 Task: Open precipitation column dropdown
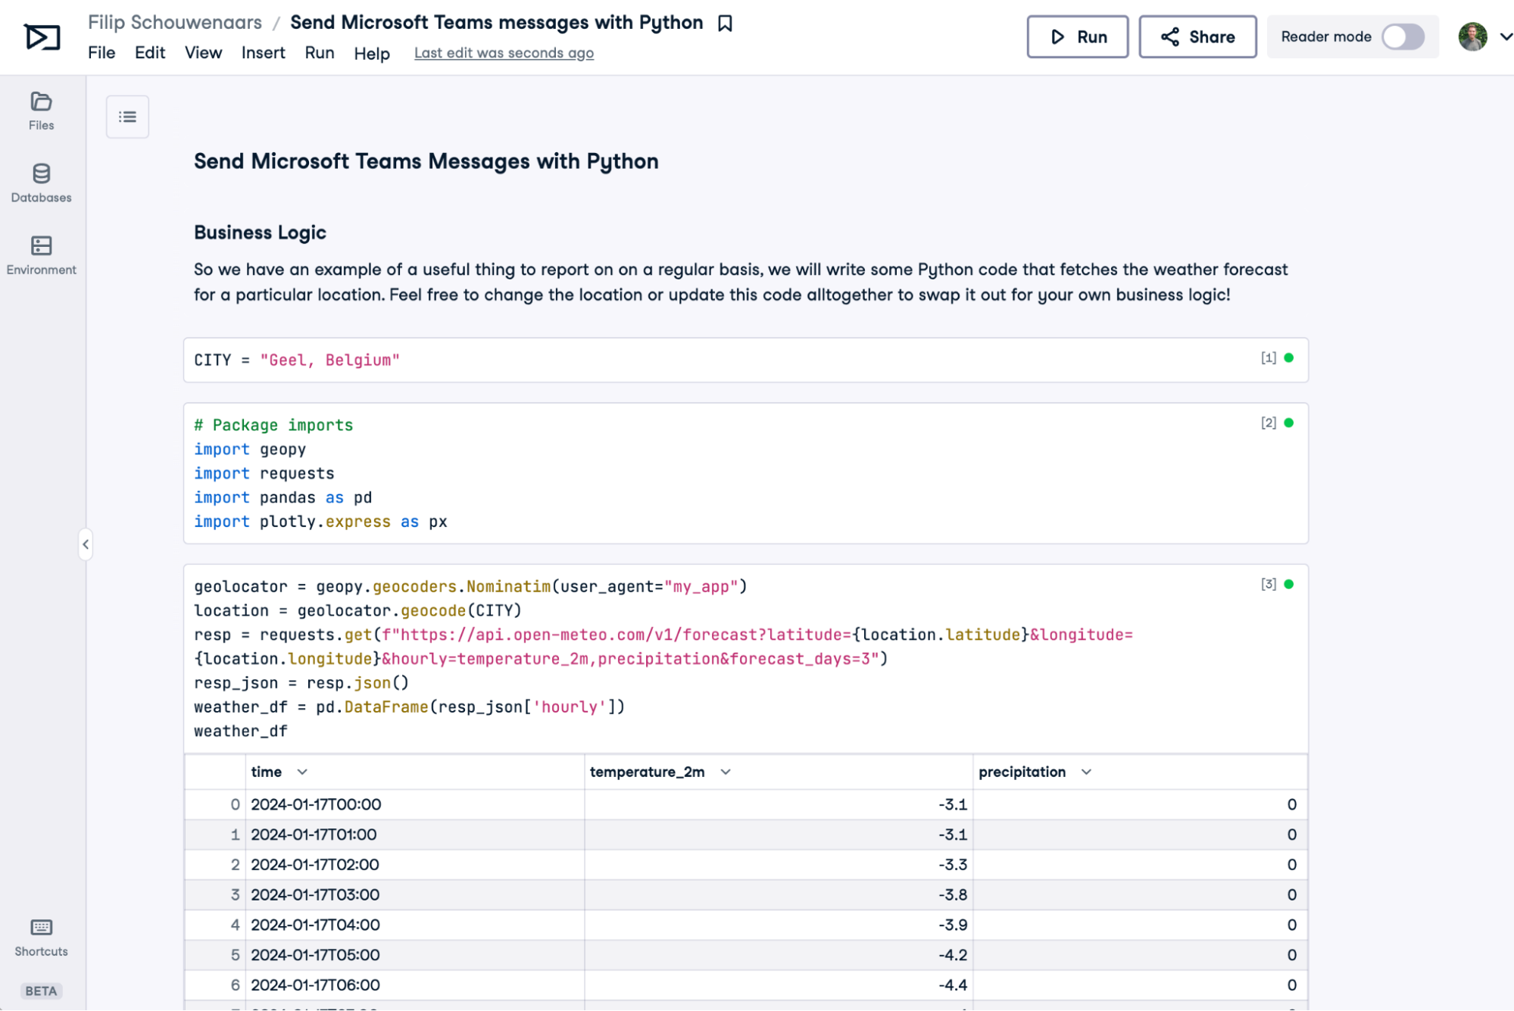pos(1086,772)
